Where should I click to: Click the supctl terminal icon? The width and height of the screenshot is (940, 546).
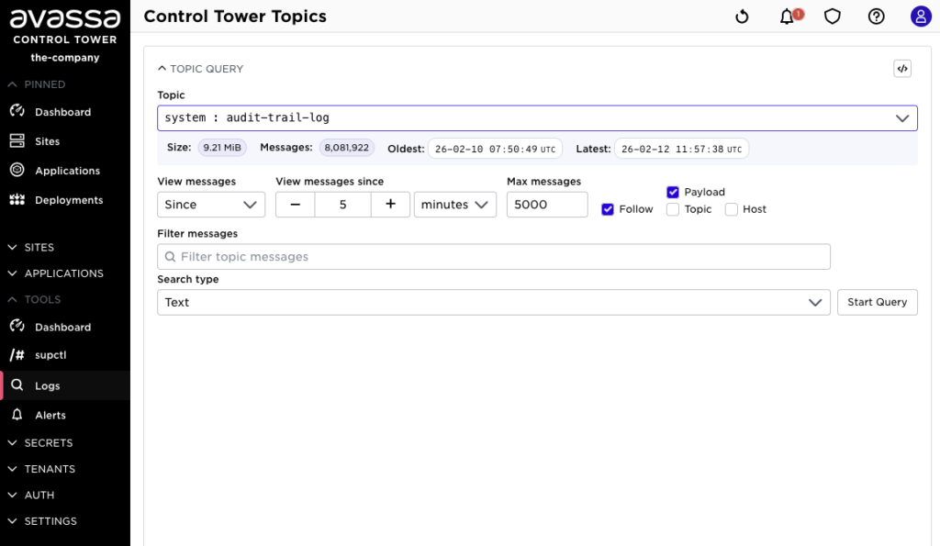tap(17, 355)
